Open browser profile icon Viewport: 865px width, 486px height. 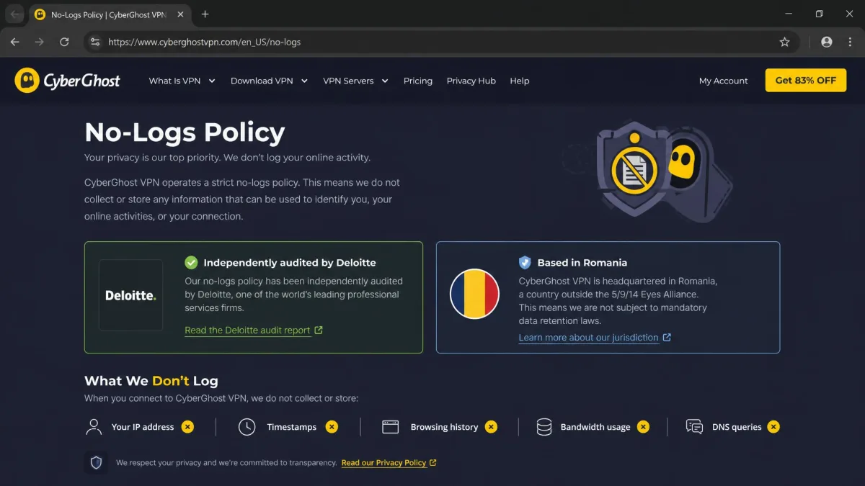(x=827, y=42)
